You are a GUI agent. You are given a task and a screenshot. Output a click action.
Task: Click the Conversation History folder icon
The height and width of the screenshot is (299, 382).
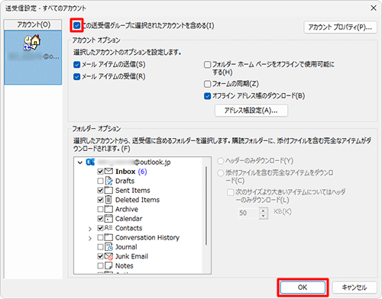108,237
